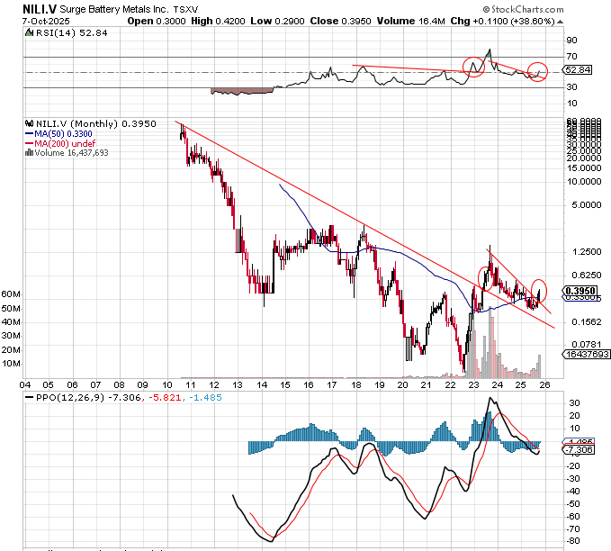Click the RSI(14) 52.84 label
The image size is (611, 551).
72,32
